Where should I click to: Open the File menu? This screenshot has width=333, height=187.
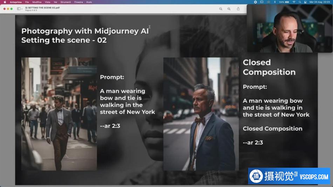[x=27, y=2]
